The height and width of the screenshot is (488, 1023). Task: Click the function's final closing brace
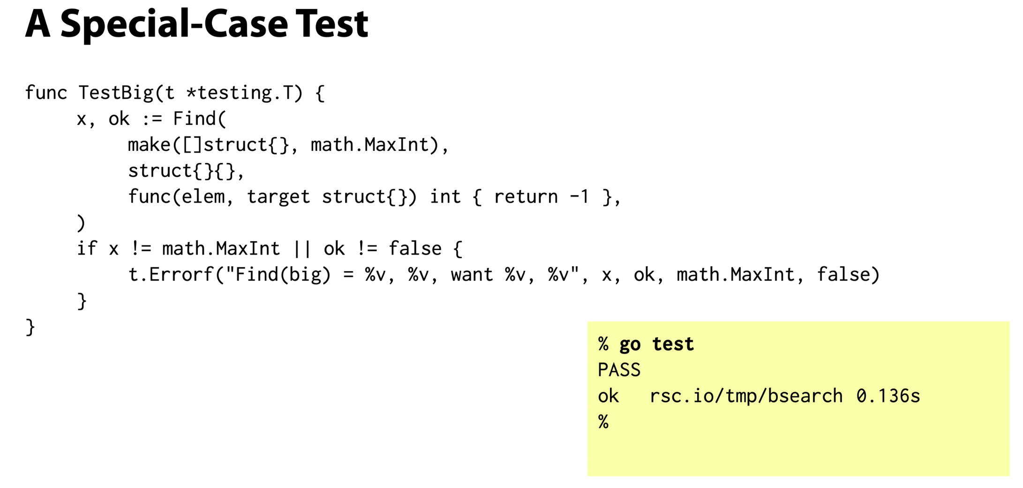pos(30,327)
